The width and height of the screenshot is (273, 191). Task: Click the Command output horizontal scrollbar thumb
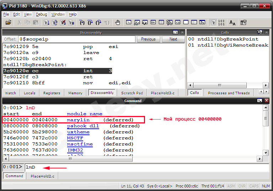coord(70,159)
